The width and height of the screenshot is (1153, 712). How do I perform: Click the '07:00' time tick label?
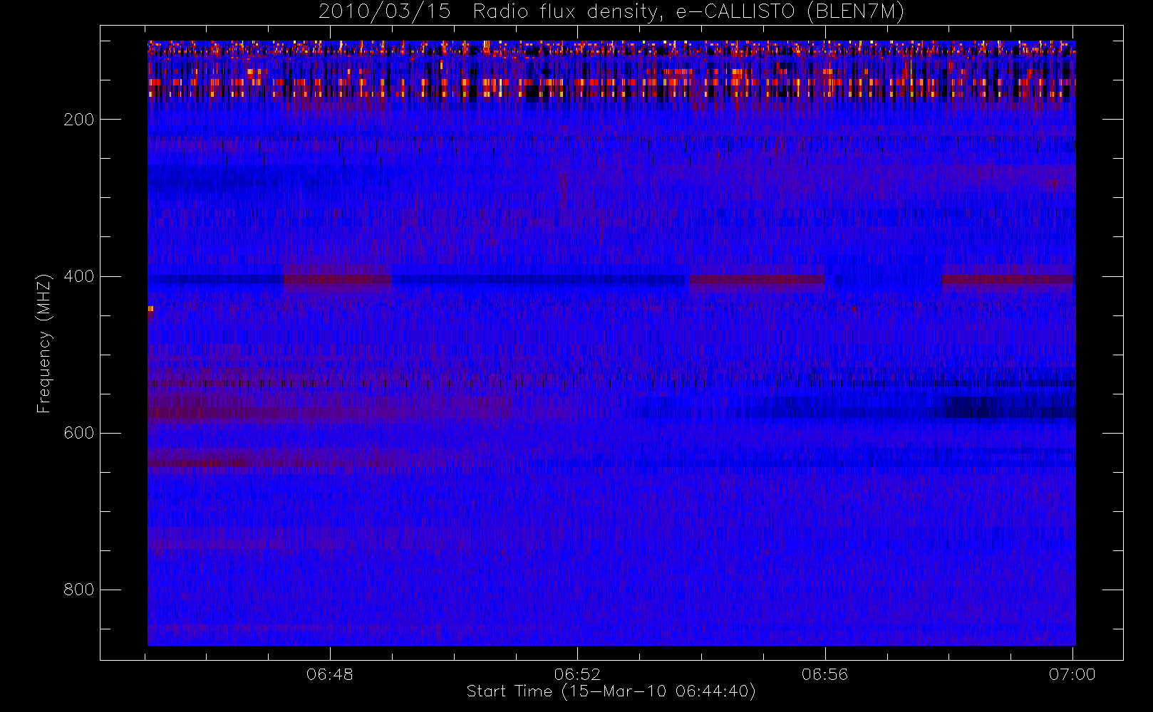pos(1072,674)
